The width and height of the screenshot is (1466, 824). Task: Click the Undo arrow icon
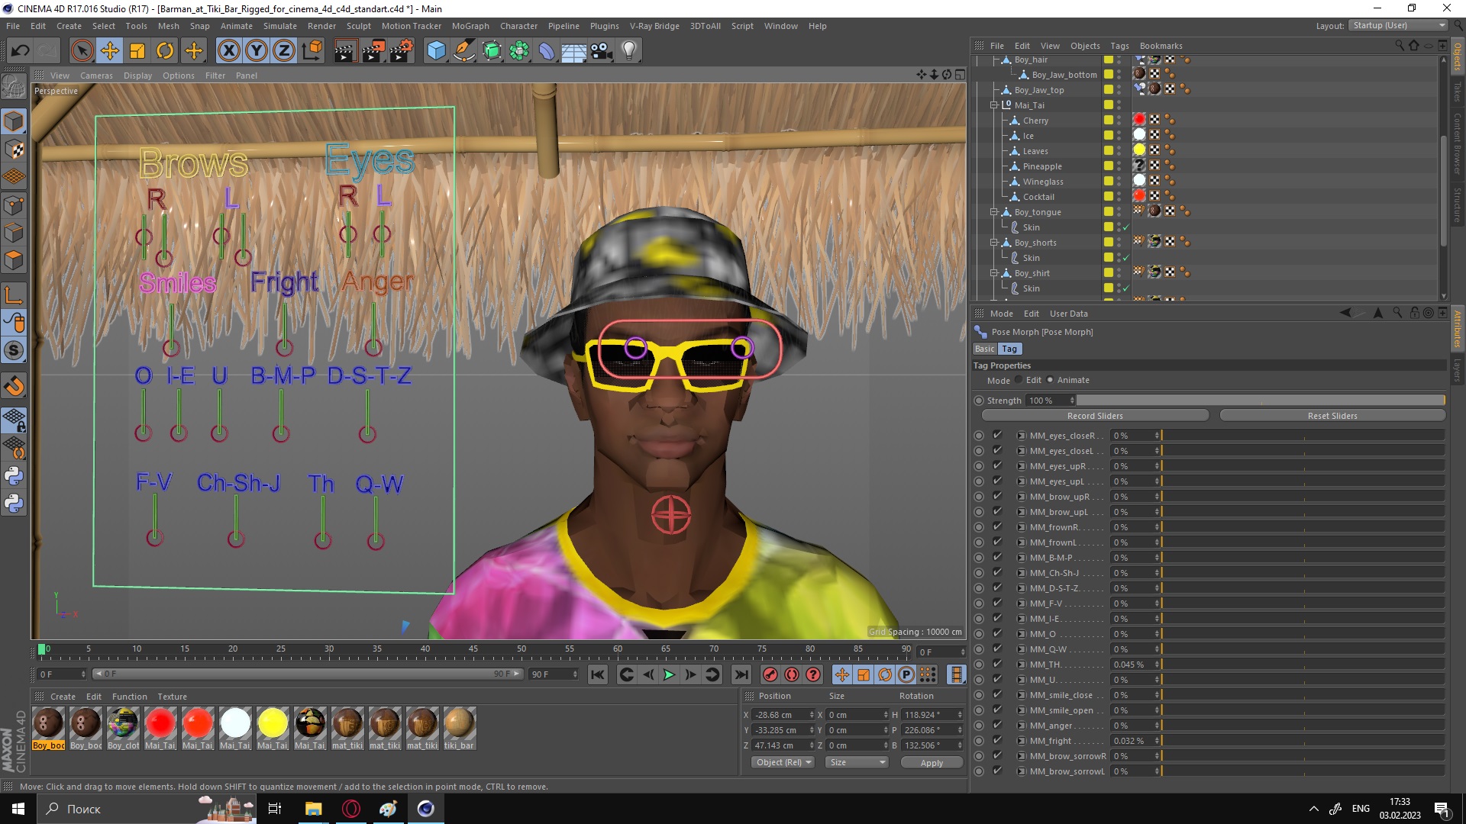[x=21, y=51]
